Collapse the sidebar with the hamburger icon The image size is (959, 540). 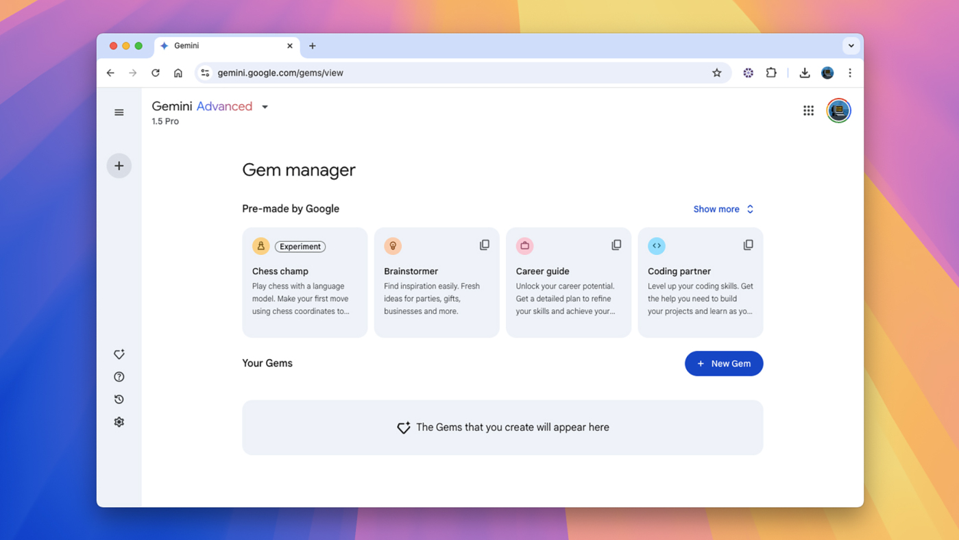[x=119, y=112]
